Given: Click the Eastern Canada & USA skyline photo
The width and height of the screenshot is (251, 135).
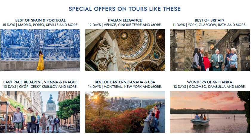Looking at the screenshot, I should click(x=125, y=112).
